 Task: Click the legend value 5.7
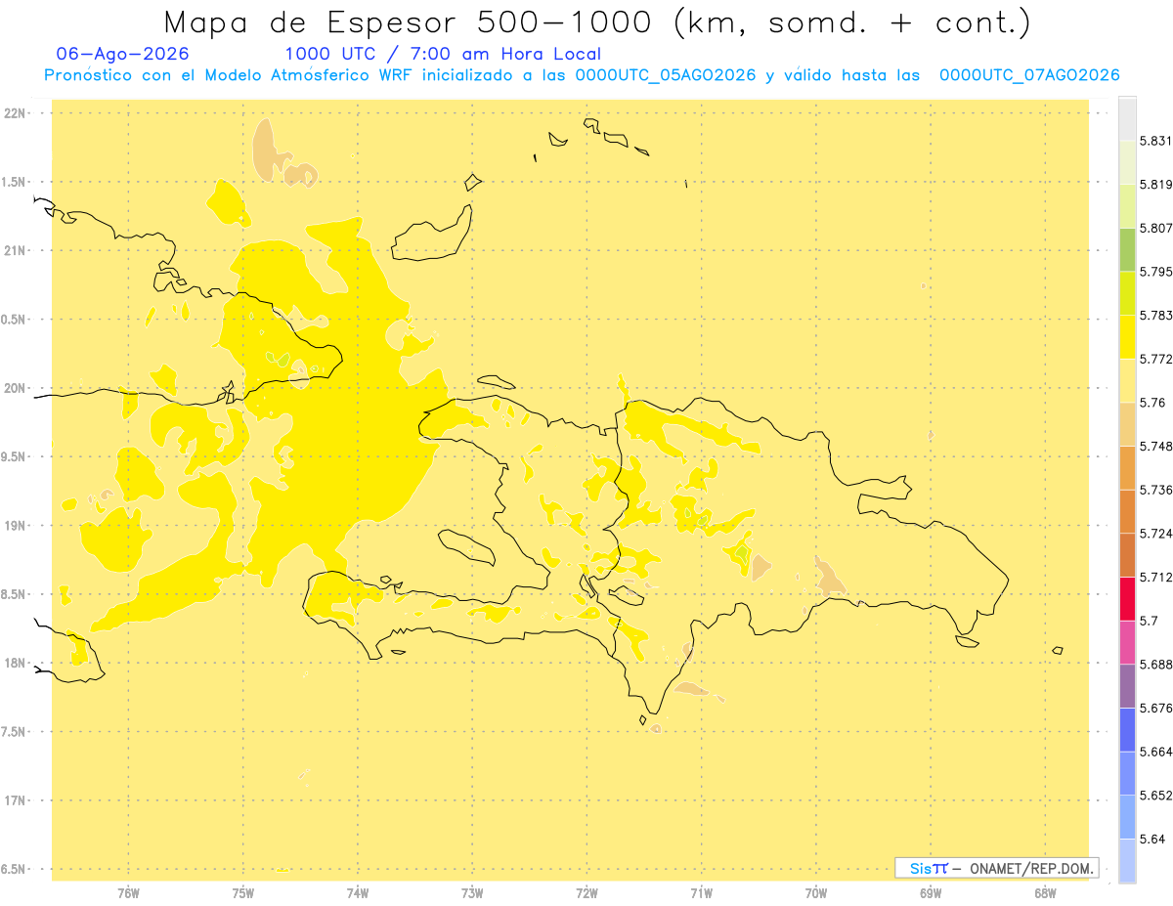(x=1149, y=621)
